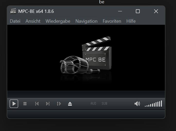
Task: Open the Favoriten menu
Action: tap(112, 21)
